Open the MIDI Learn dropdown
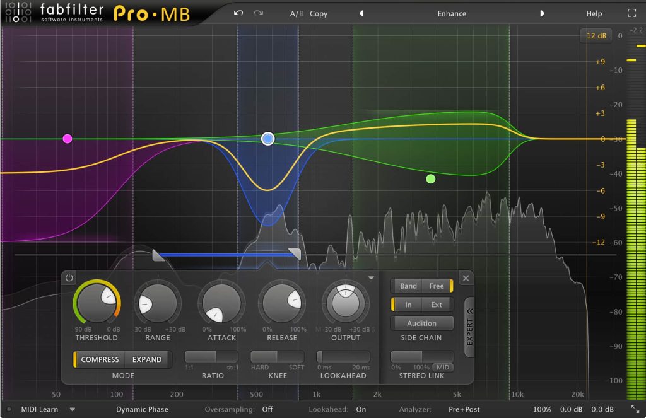 point(73,409)
